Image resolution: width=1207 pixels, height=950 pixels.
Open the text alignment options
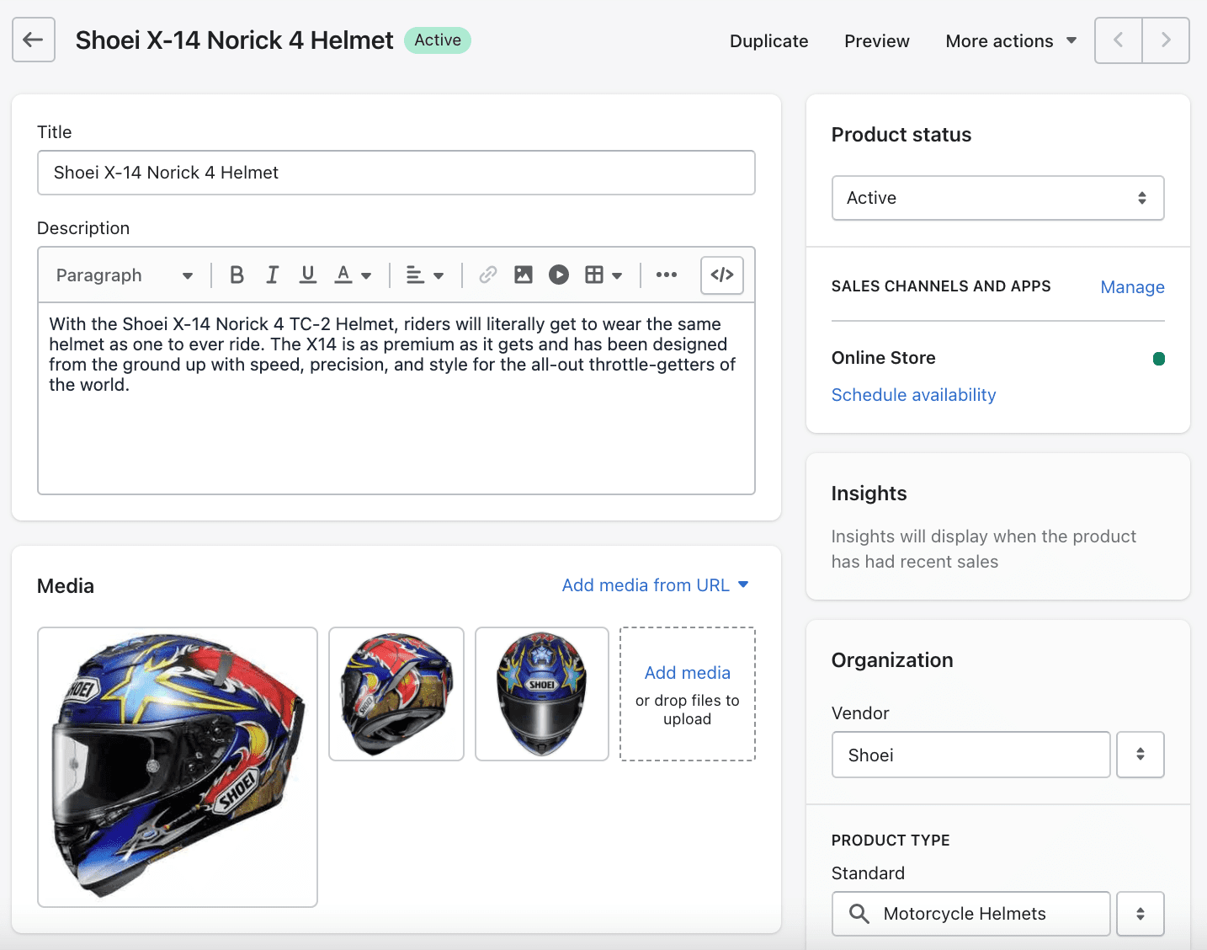(424, 275)
